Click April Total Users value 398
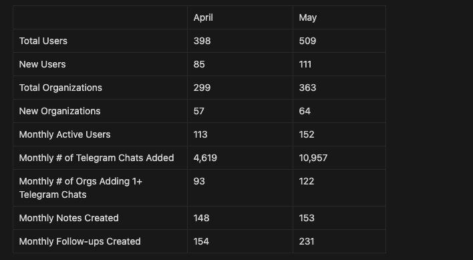The height and width of the screenshot is (260, 473). point(202,41)
